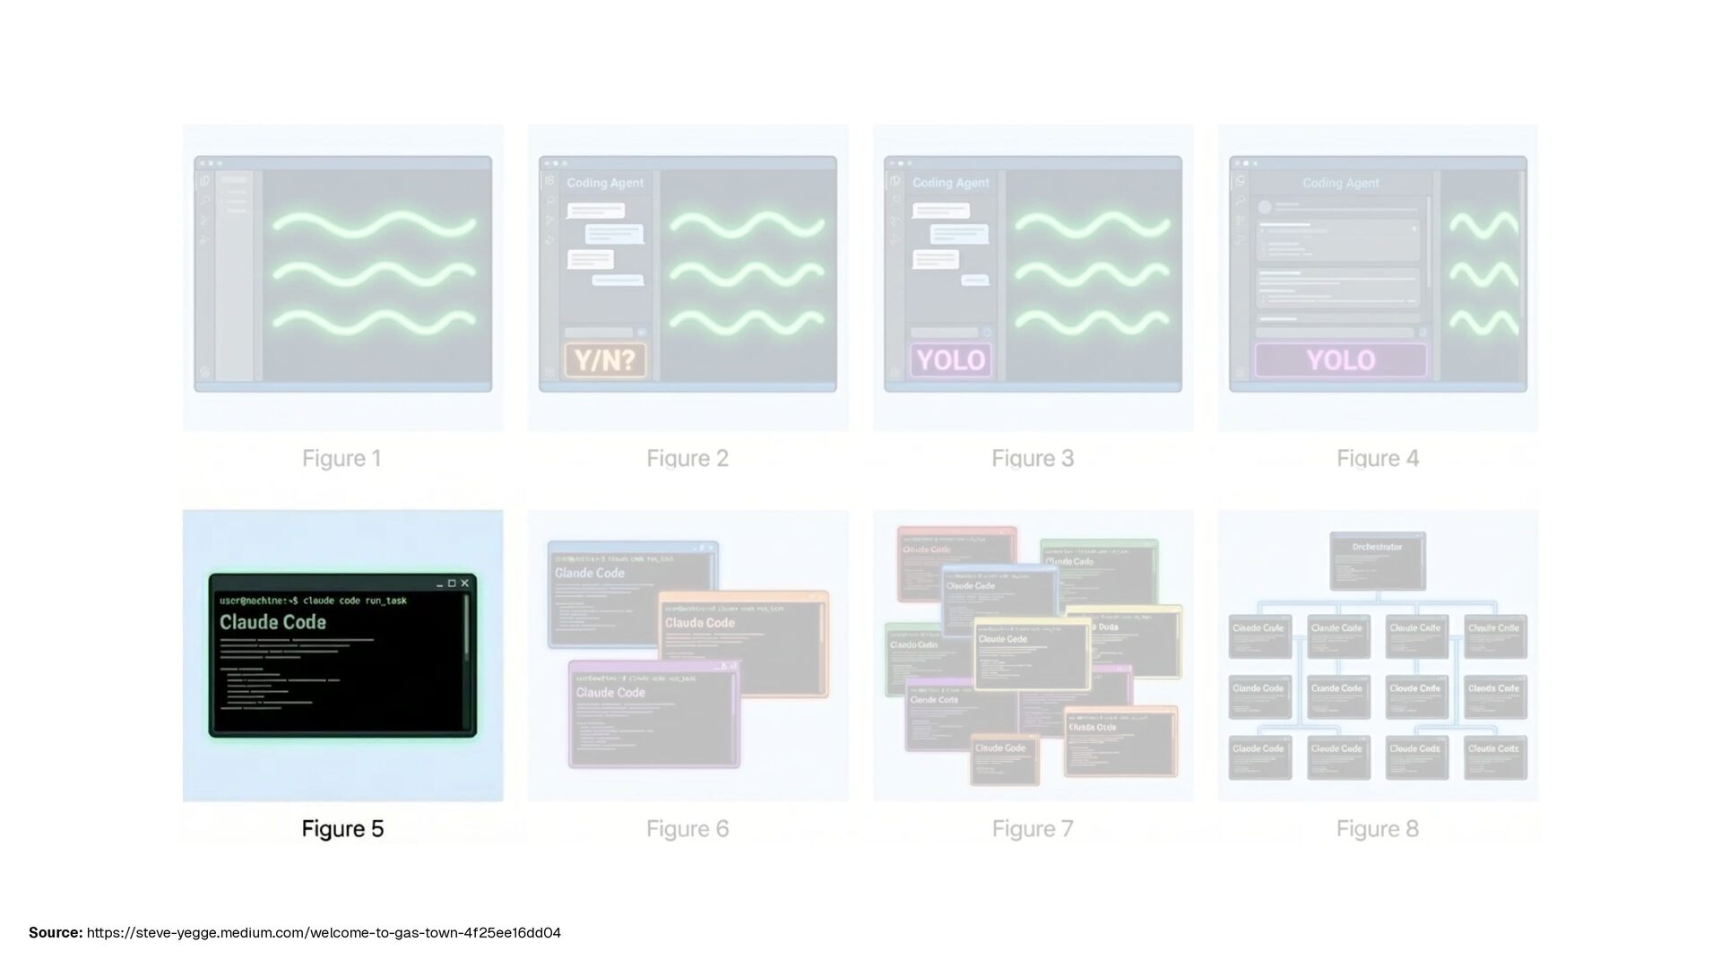Select the Figure 5 caption label

tap(342, 829)
